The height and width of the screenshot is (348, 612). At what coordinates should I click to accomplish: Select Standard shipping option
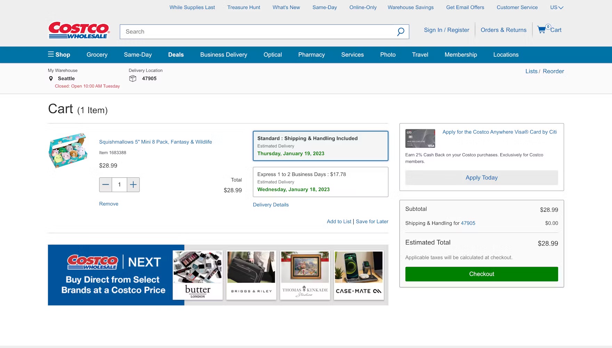(320, 146)
